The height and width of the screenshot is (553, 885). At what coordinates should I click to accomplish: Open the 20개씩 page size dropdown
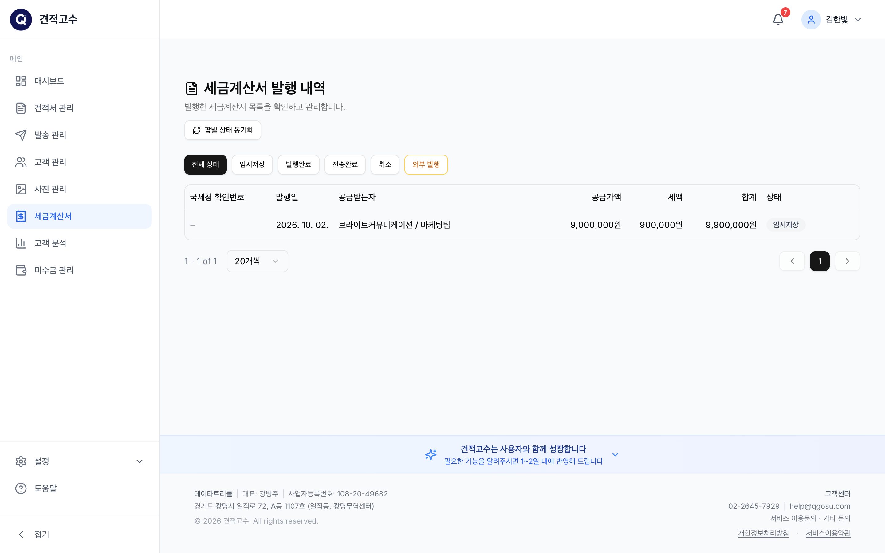[257, 261]
